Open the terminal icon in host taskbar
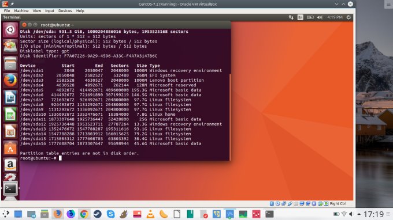 pos(269,214)
